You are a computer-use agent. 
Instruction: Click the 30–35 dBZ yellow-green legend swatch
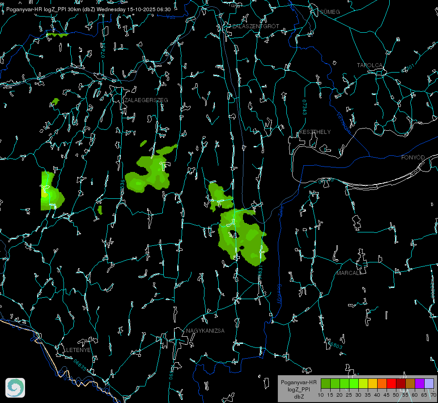coord(363,383)
